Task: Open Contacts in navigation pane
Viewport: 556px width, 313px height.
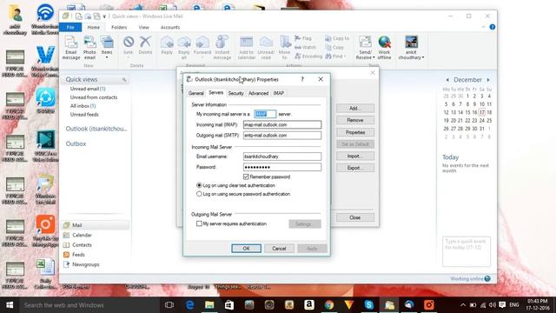Action: click(x=82, y=245)
